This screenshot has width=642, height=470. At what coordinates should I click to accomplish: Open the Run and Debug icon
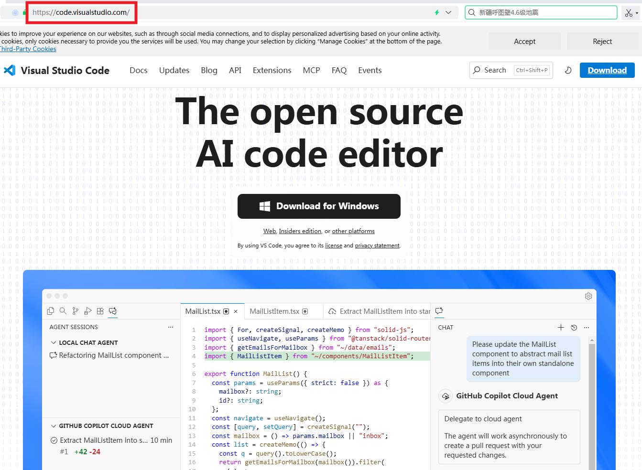coord(87,311)
